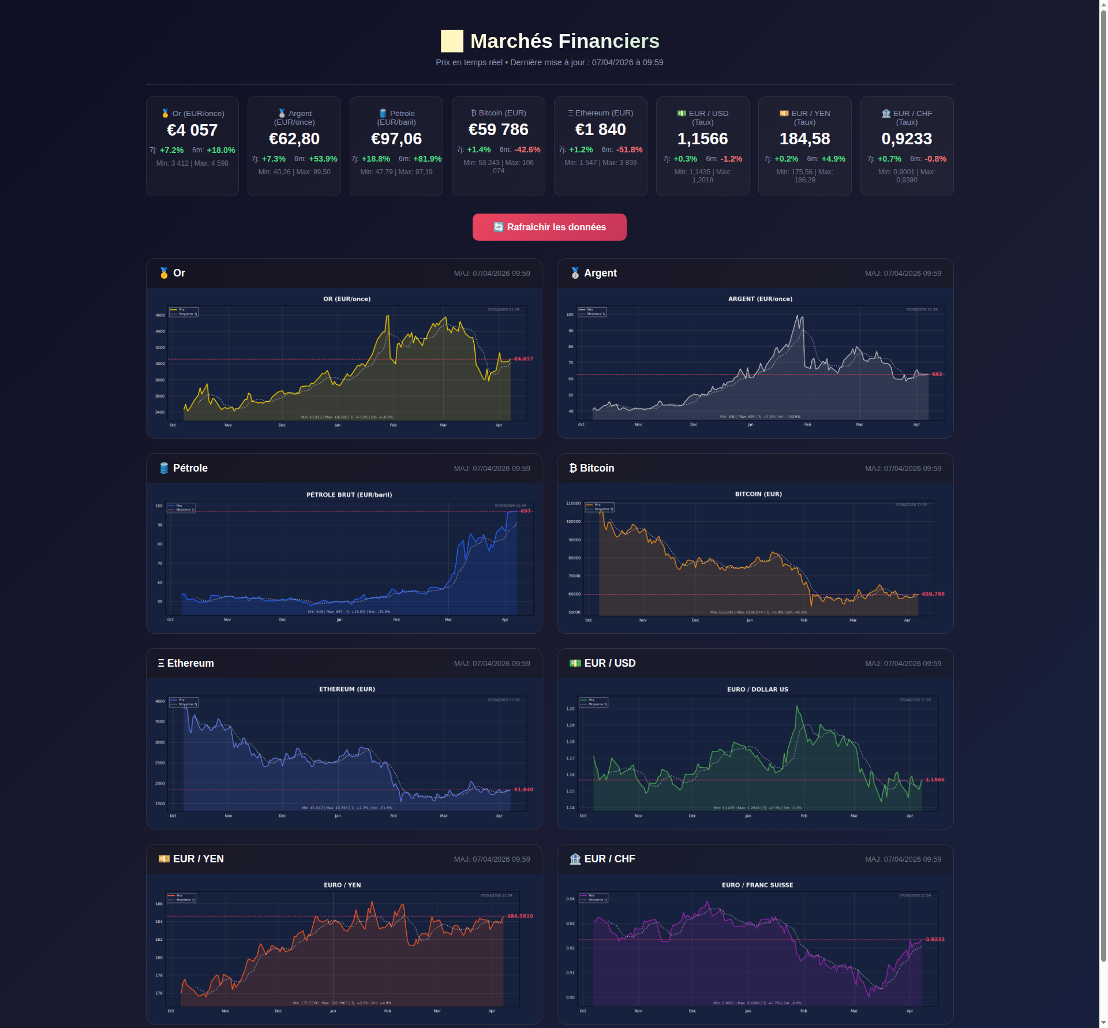Click the gold medal icon beside Or heading
Image resolution: width=1108 pixels, height=1028 pixels.
click(164, 273)
